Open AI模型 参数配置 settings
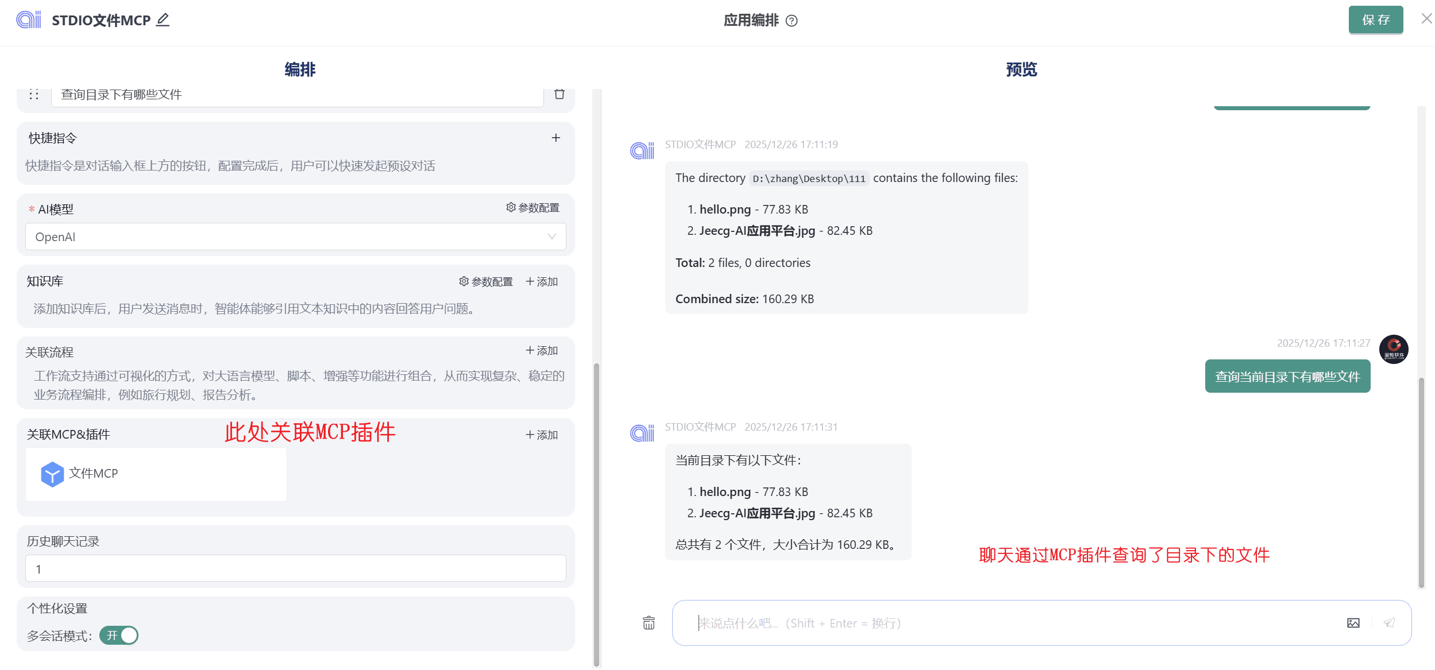This screenshot has height=670, width=1435. 533,208
